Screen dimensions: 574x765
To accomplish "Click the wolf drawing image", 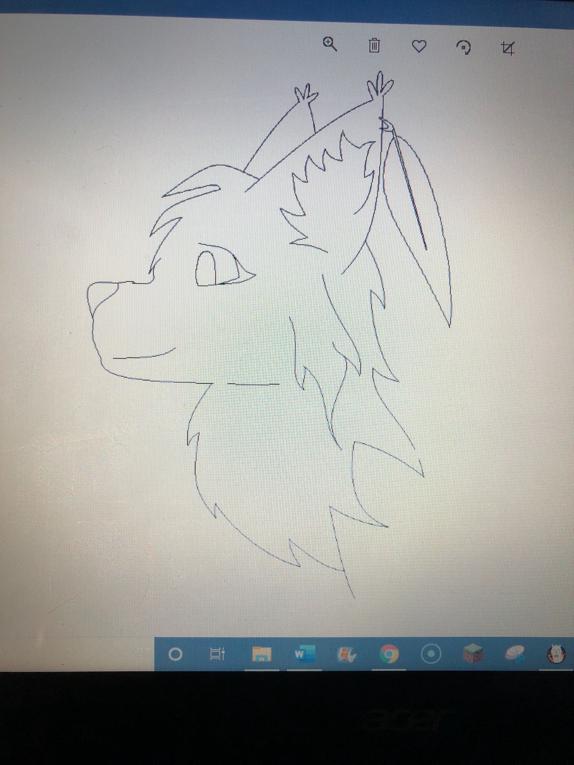I will click(x=269, y=335).
